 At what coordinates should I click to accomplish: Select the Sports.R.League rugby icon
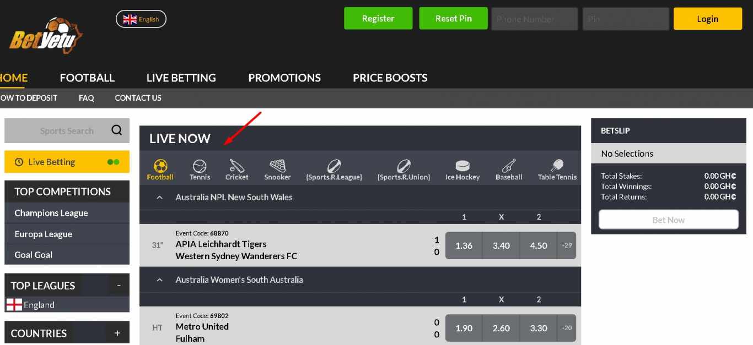334,169
